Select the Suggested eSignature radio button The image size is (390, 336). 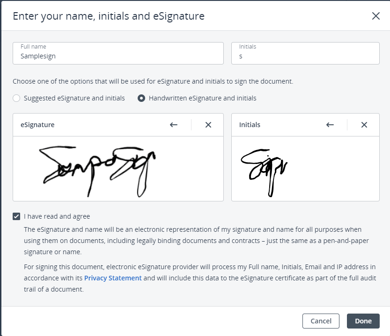point(16,98)
